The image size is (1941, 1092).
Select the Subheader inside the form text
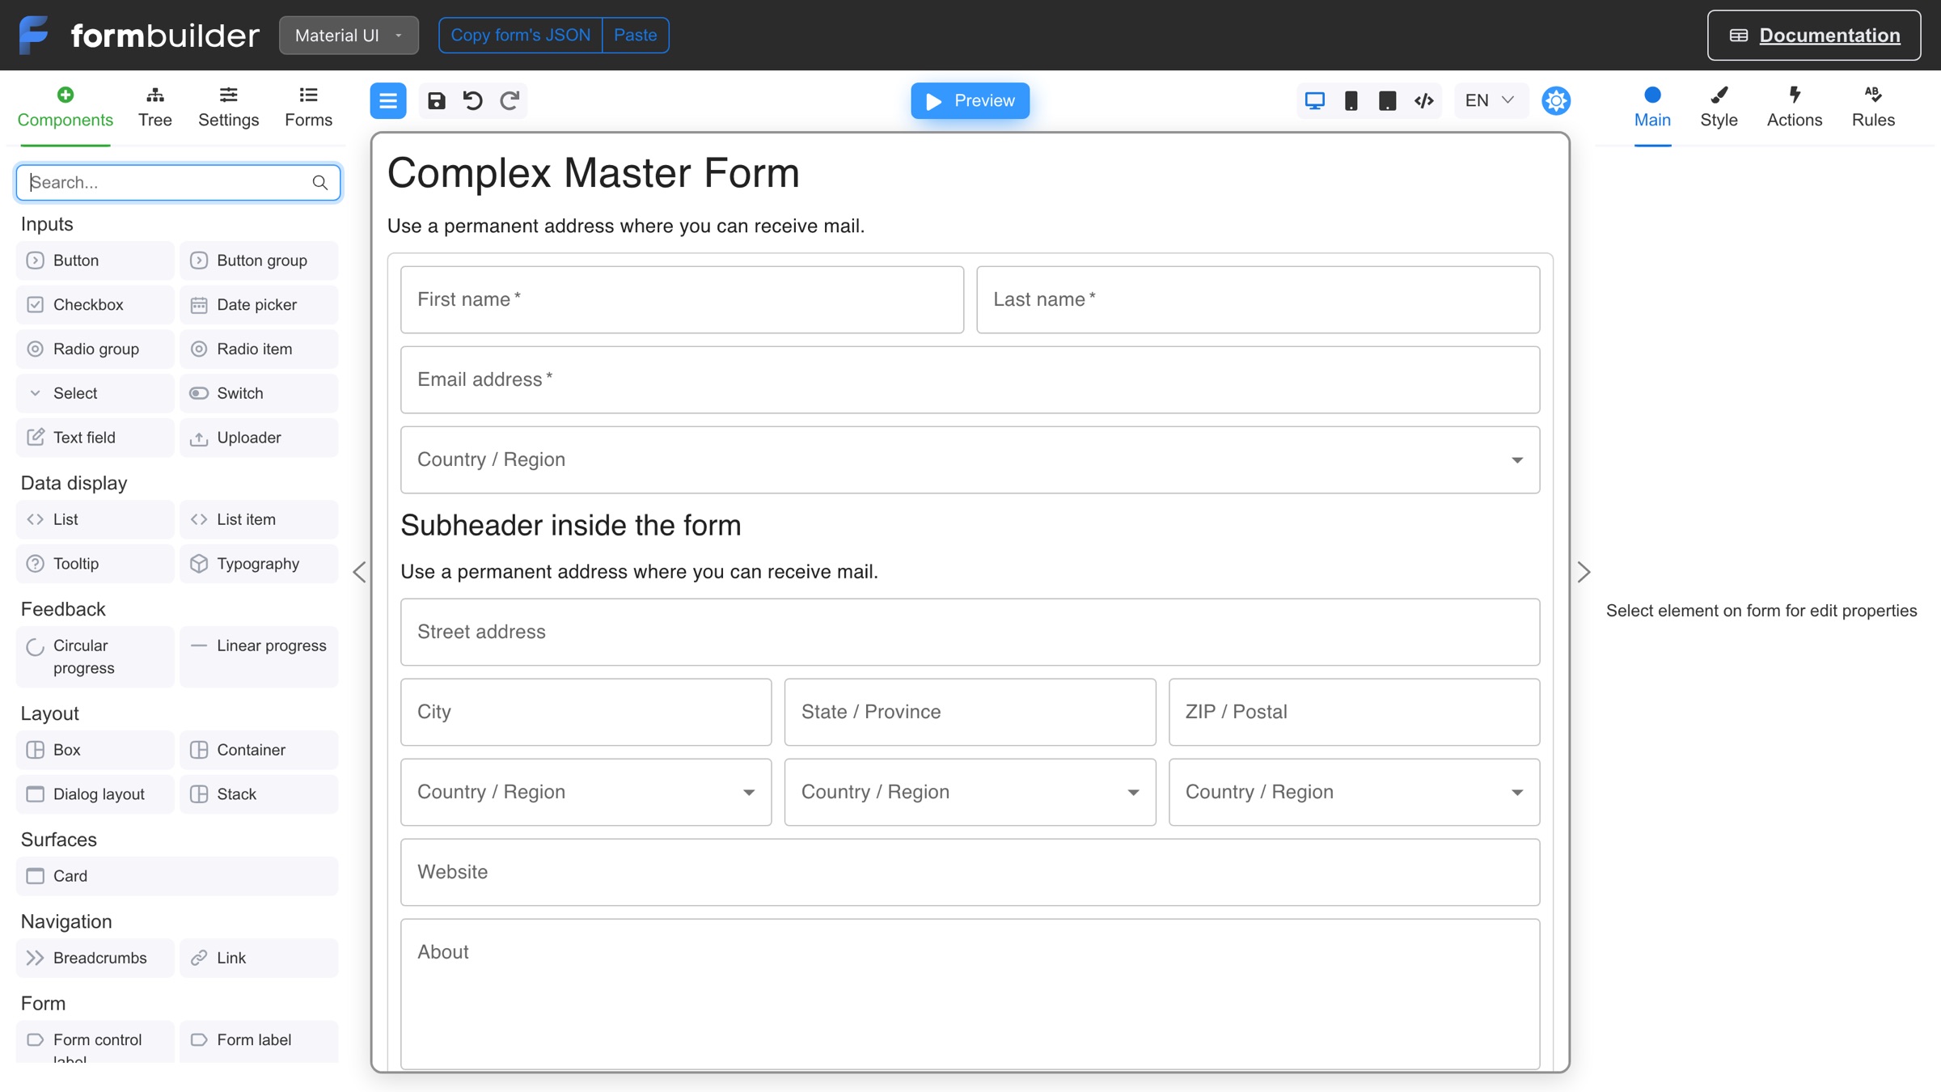571,525
